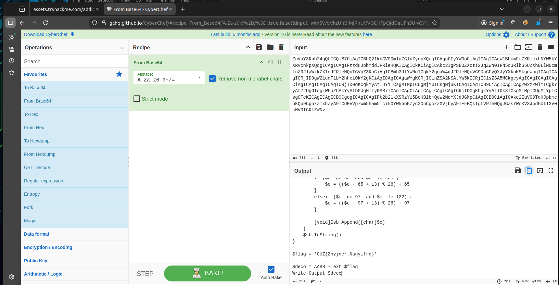Reset the pane layout
559x285 pixels.
pyautogui.click(x=551, y=47)
